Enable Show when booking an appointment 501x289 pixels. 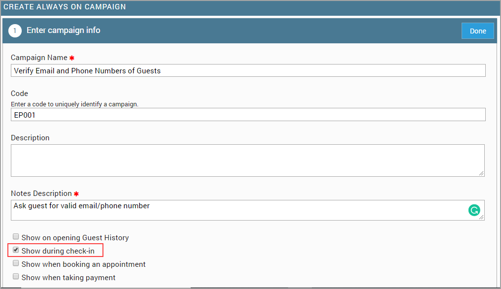coord(16,263)
